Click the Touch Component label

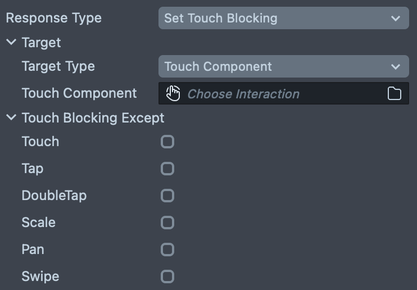coord(79,93)
